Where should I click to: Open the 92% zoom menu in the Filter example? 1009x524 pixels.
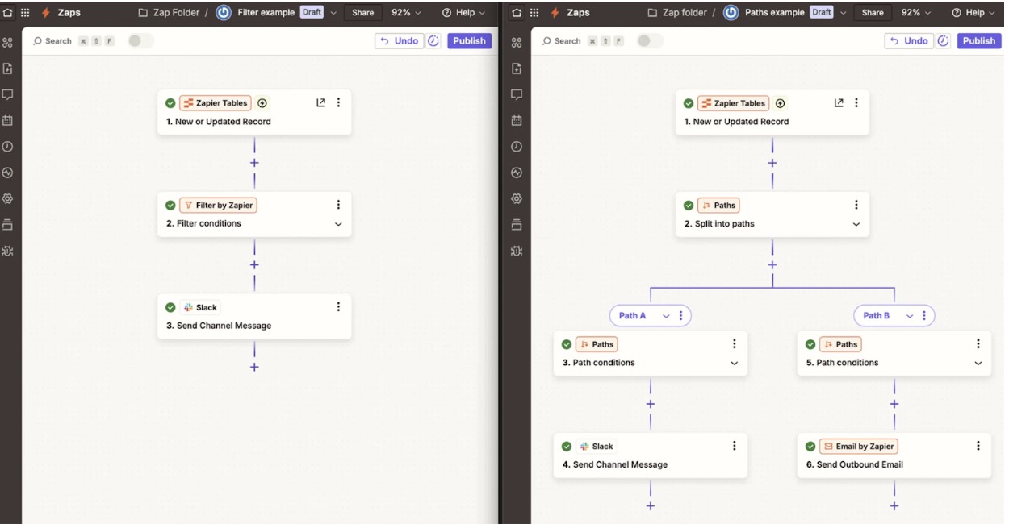tap(406, 13)
